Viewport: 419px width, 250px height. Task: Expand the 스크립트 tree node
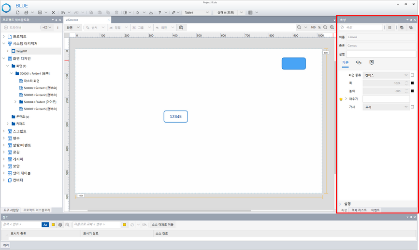(4, 131)
